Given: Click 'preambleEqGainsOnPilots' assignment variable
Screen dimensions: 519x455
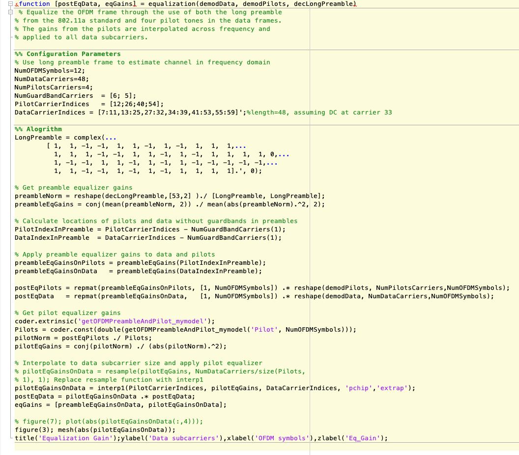Looking at the screenshot, I should coord(59,263).
